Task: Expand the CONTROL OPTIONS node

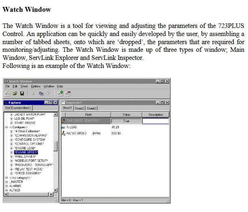Action: [x=11, y=144]
